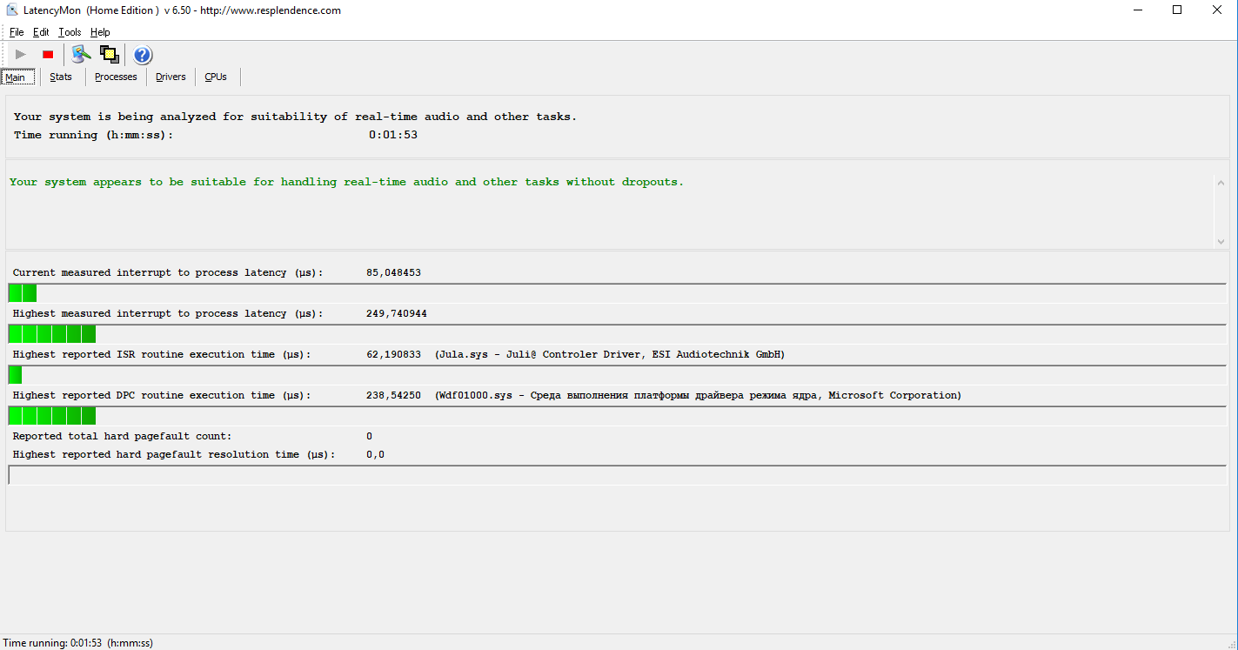Switch to the Processes tab

(x=116, y=77)
